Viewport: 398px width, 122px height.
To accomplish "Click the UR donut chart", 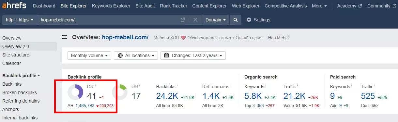I will [x=120, y=92].
